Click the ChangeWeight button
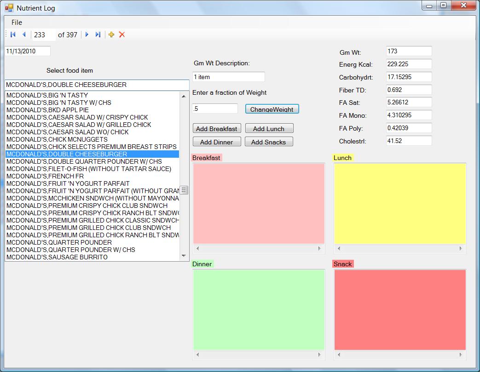Image resolution: width=480 pixels, height=372 pixels. click(x=272, y=109)
